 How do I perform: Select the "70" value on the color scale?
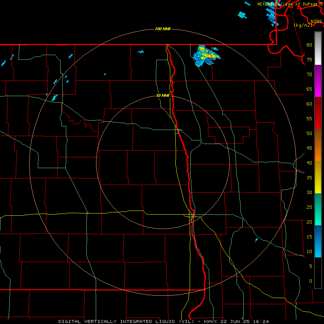click(309, 75)
